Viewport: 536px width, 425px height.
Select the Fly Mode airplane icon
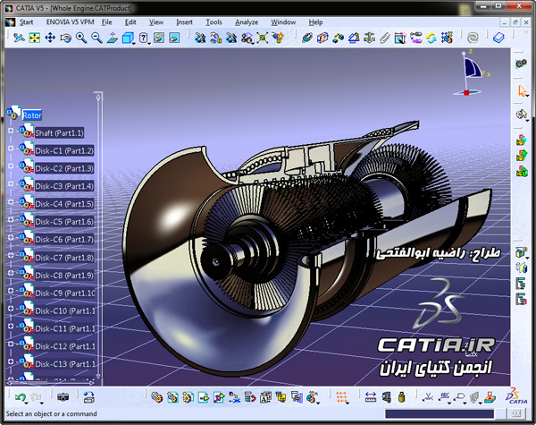tap(19, 38)
